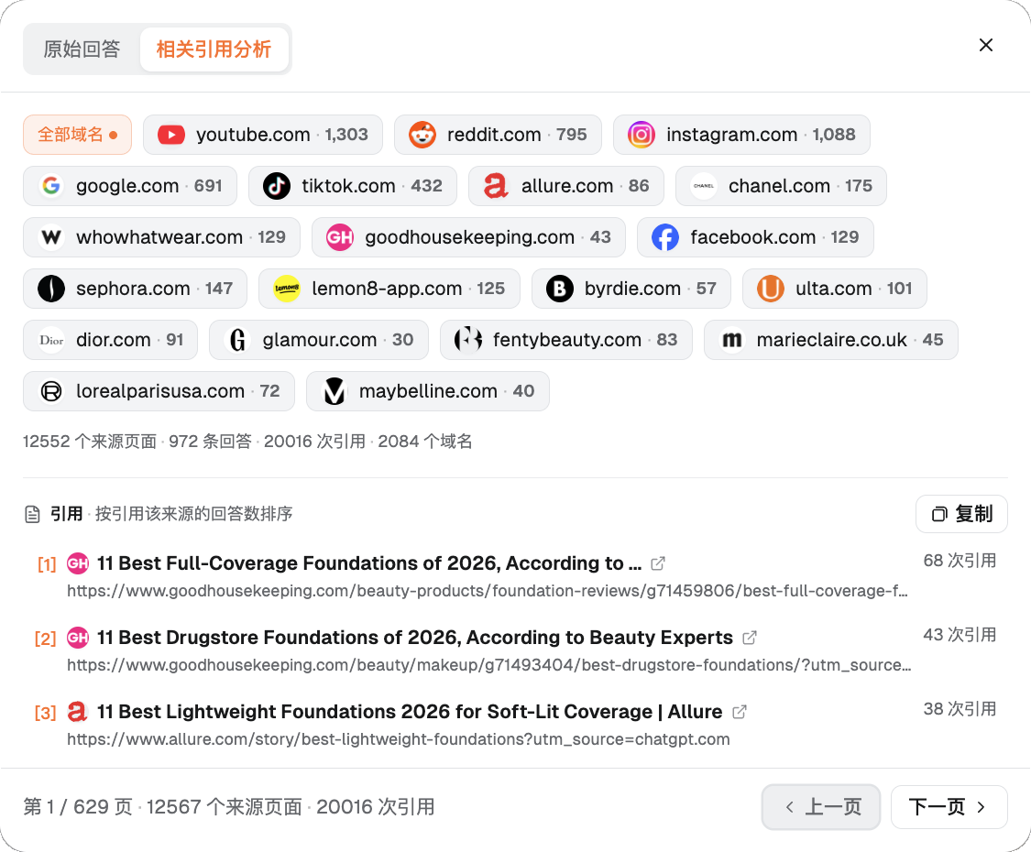Filter citations by youtube.com
Image resolution: width=1031 pixels, height=852 pixels.
coord(263,135)
